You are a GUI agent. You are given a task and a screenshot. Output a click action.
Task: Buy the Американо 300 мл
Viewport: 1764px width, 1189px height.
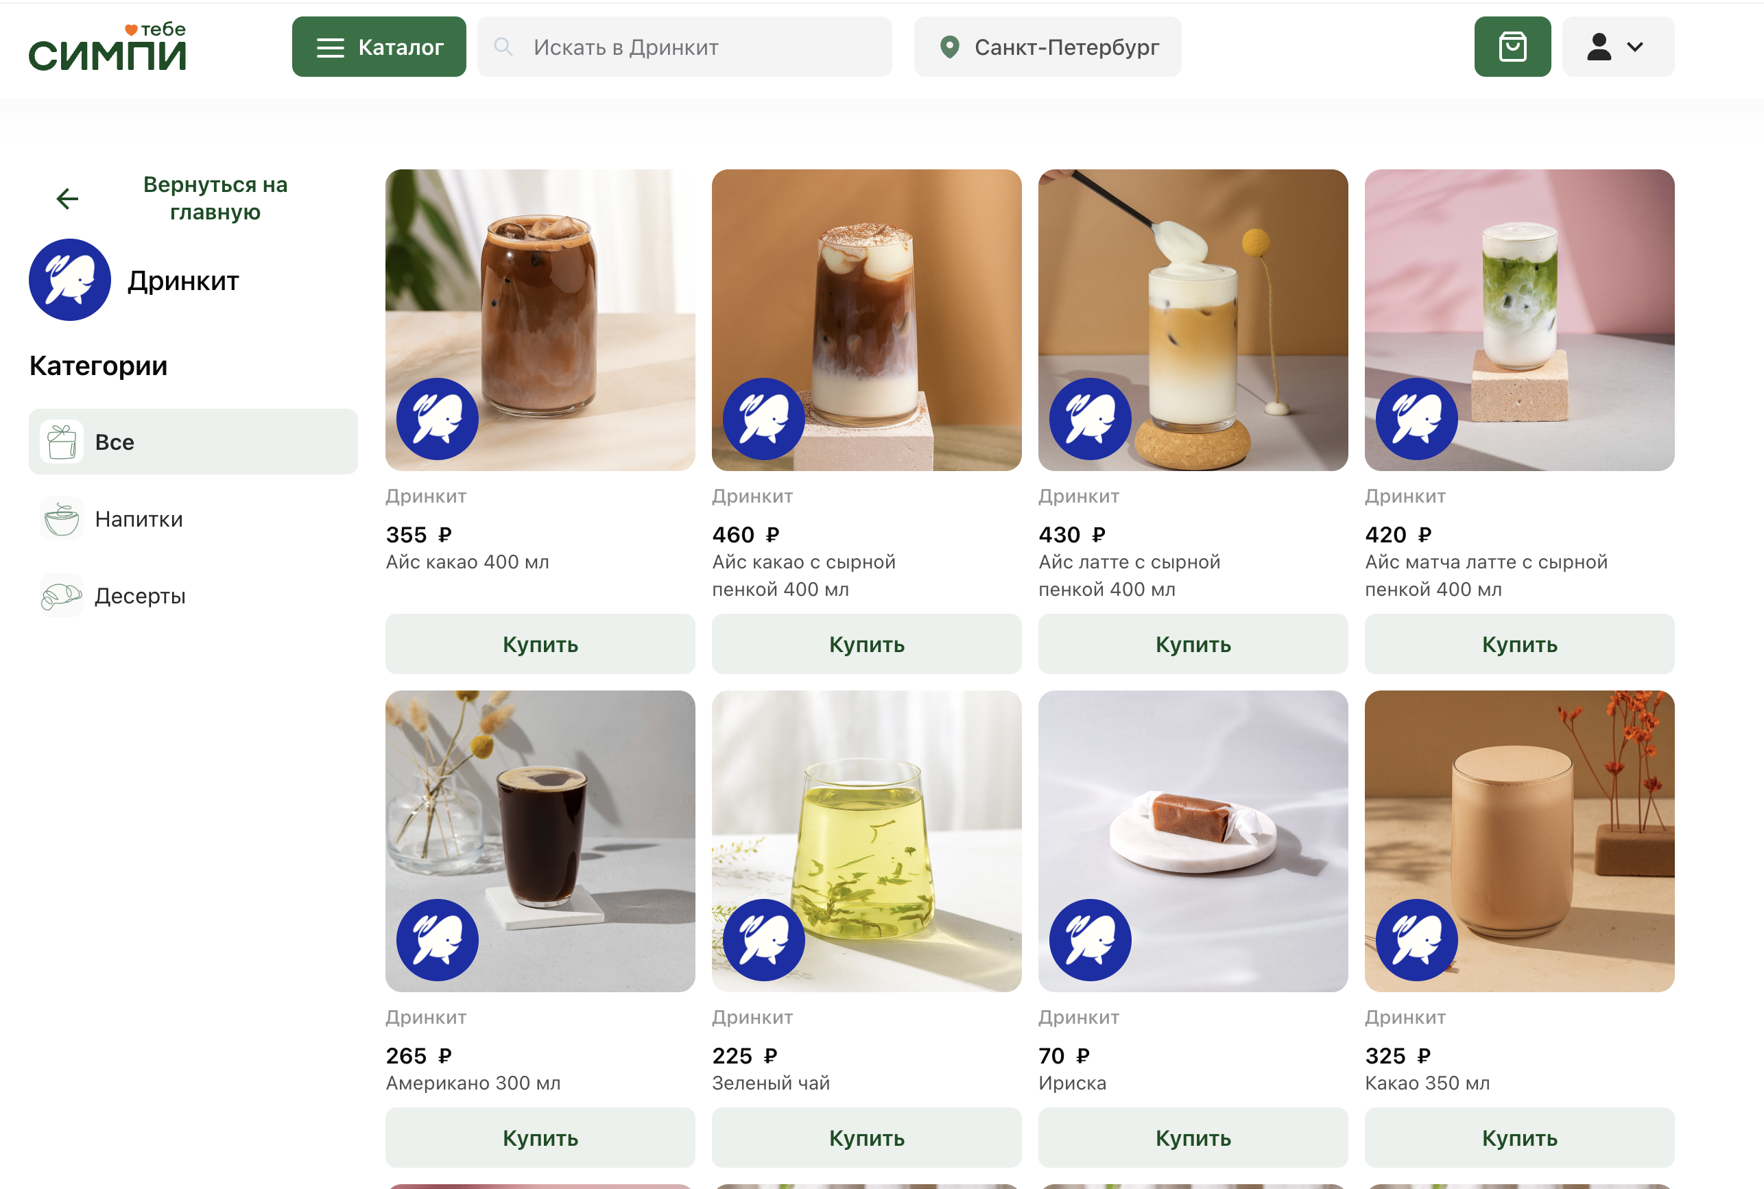(x=540, y=1138)
